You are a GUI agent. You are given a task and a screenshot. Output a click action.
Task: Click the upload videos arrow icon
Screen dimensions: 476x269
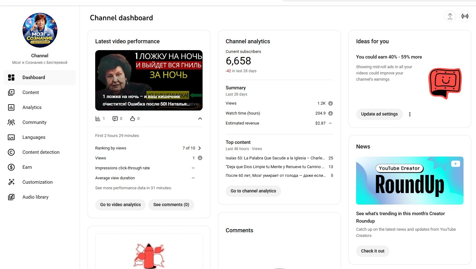click(x=450, y=16)
